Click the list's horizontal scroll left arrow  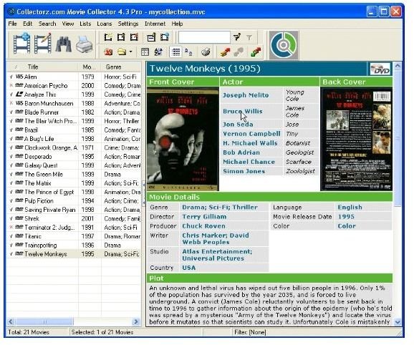click(11, 321)
